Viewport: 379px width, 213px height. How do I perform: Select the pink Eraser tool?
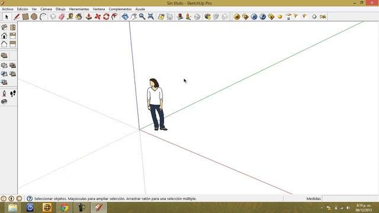tap(62, 17)
